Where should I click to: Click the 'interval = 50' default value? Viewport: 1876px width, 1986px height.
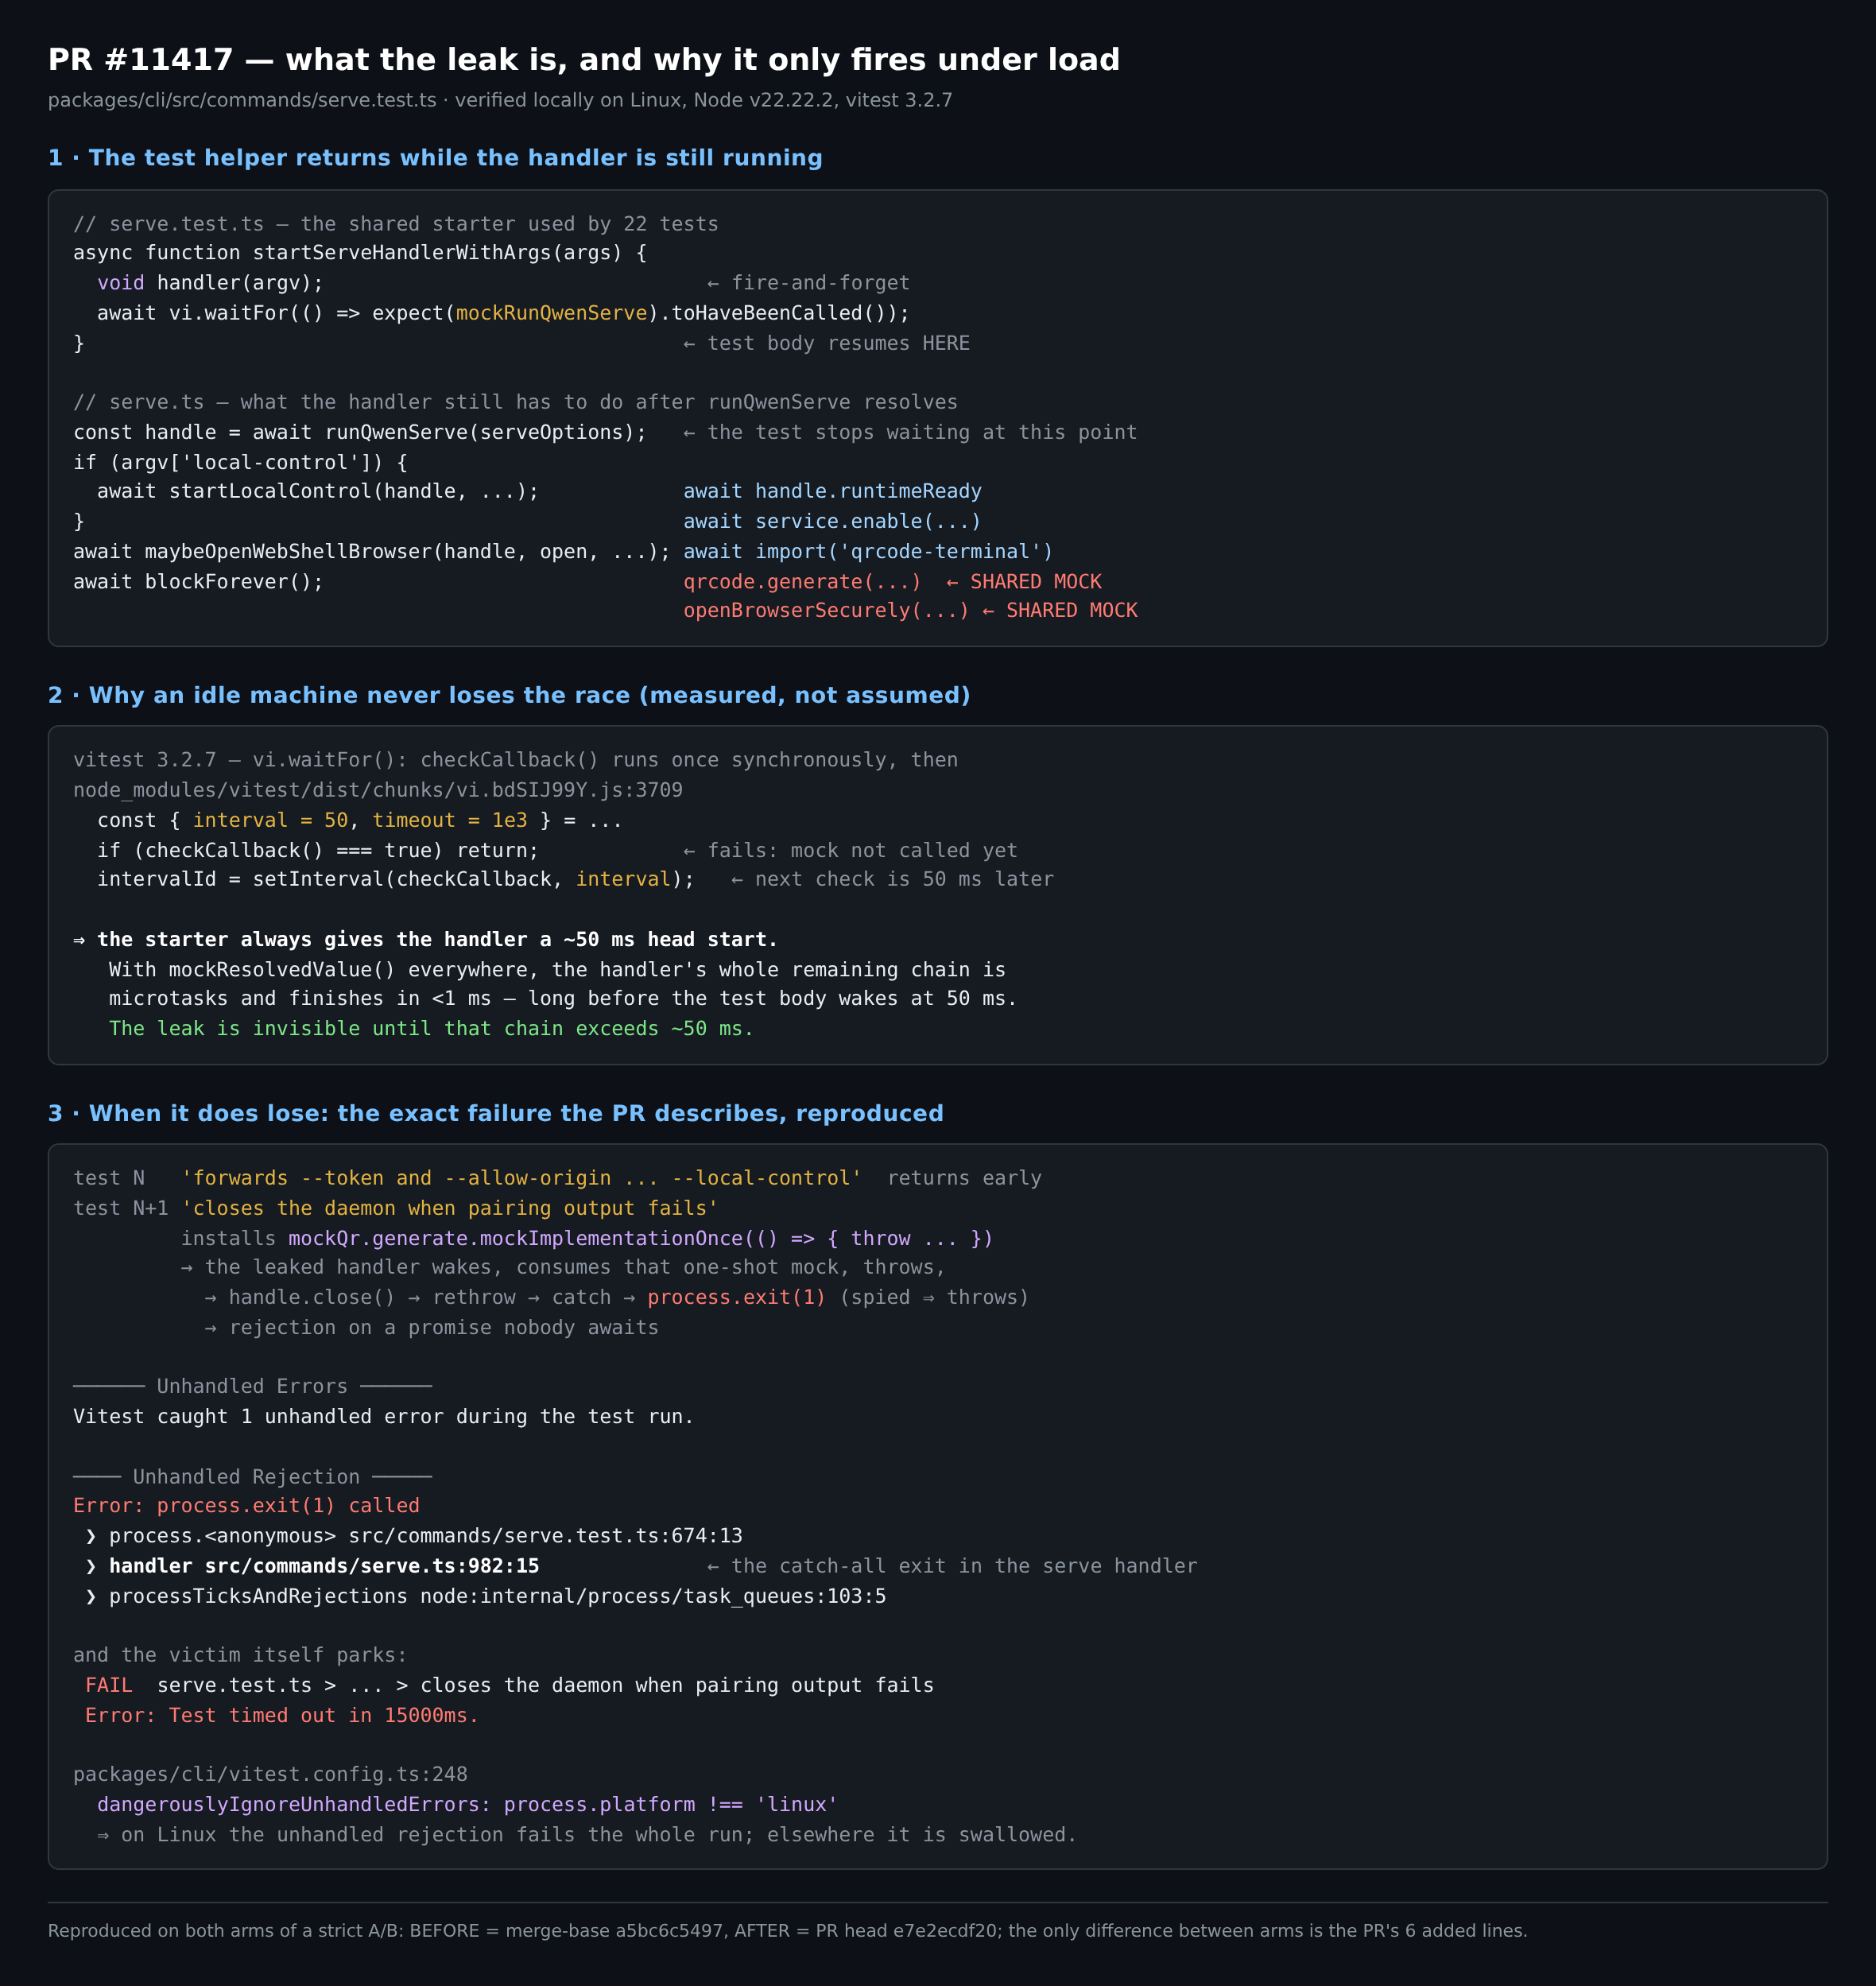tap(270, 820)
